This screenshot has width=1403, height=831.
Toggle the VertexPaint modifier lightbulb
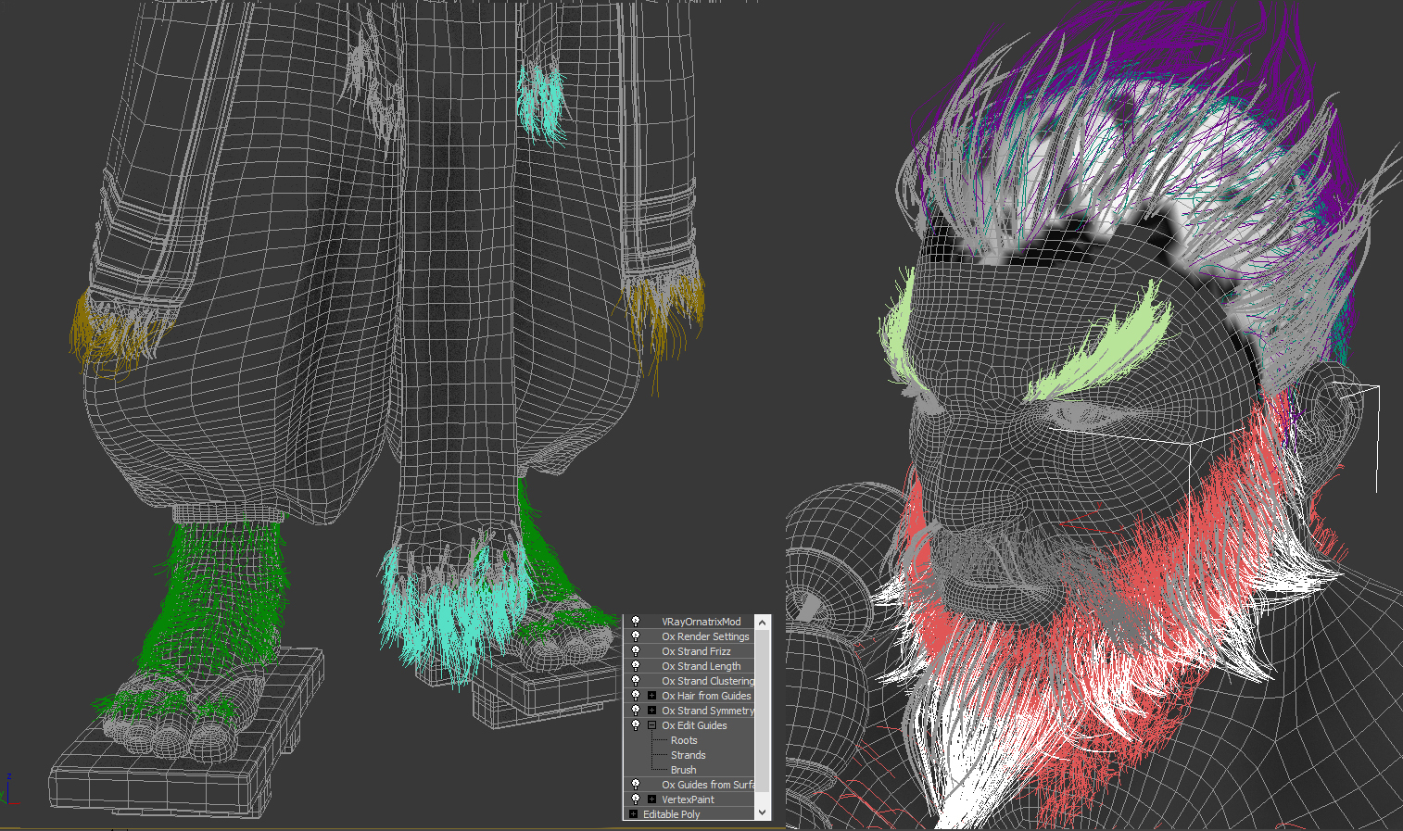pos(636,800)
